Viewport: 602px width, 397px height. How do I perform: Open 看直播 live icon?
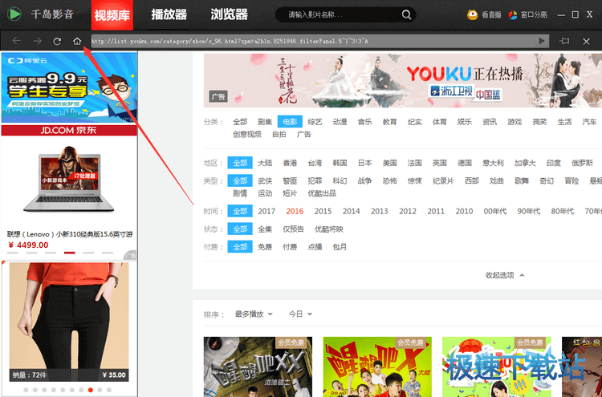tap(472, 14)
